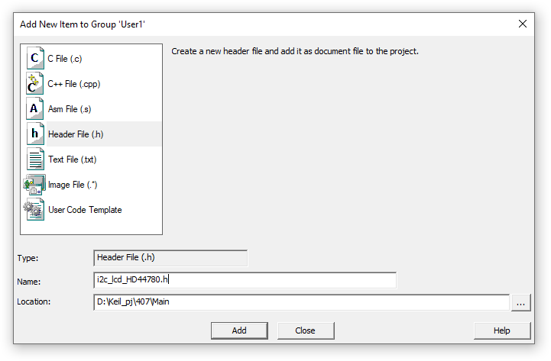Click into the Name input field
The width and height of the screenshot is (551, 361).
[245, 280]
